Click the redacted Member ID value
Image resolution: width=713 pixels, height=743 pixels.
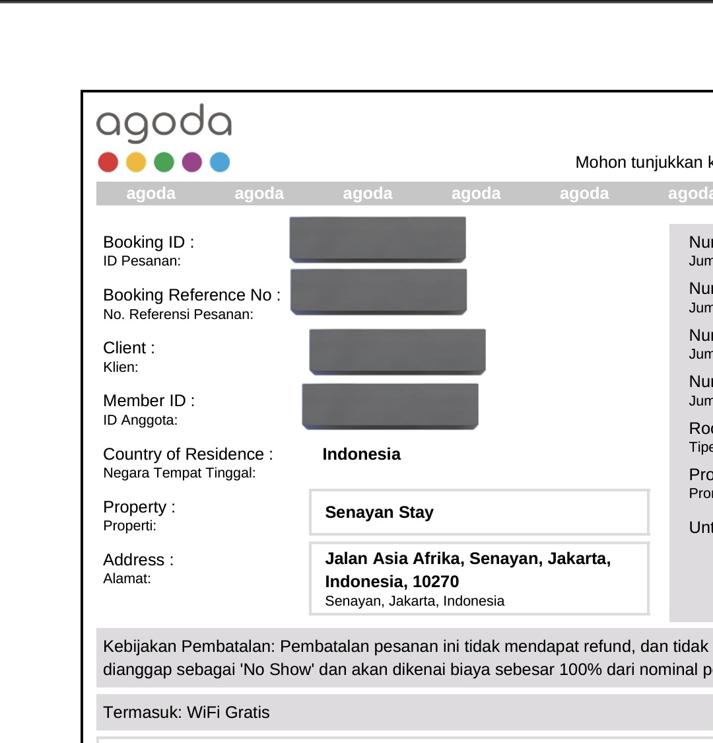click(390, 407)
